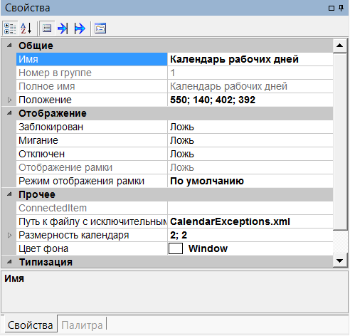The height and width of the screenshot is (336, 350).
Task: Click Имя in the description pane
Action: pos(14,278)
